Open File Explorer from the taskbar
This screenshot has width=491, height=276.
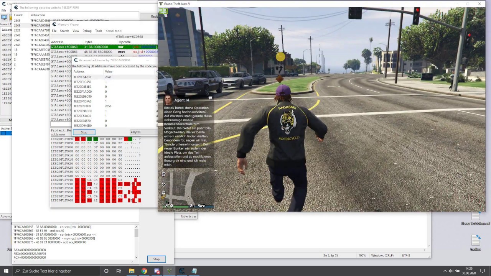pos(132,271)
